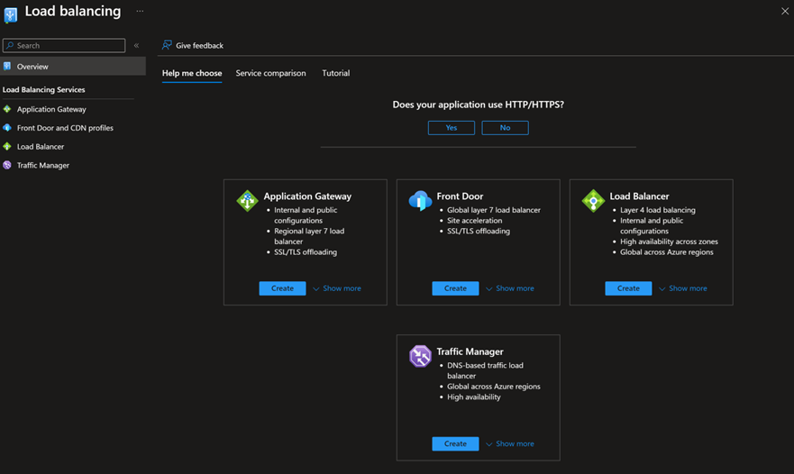
Task: Click 'Global layer 7 load balancer' bullet
Action: click(494, 210)
